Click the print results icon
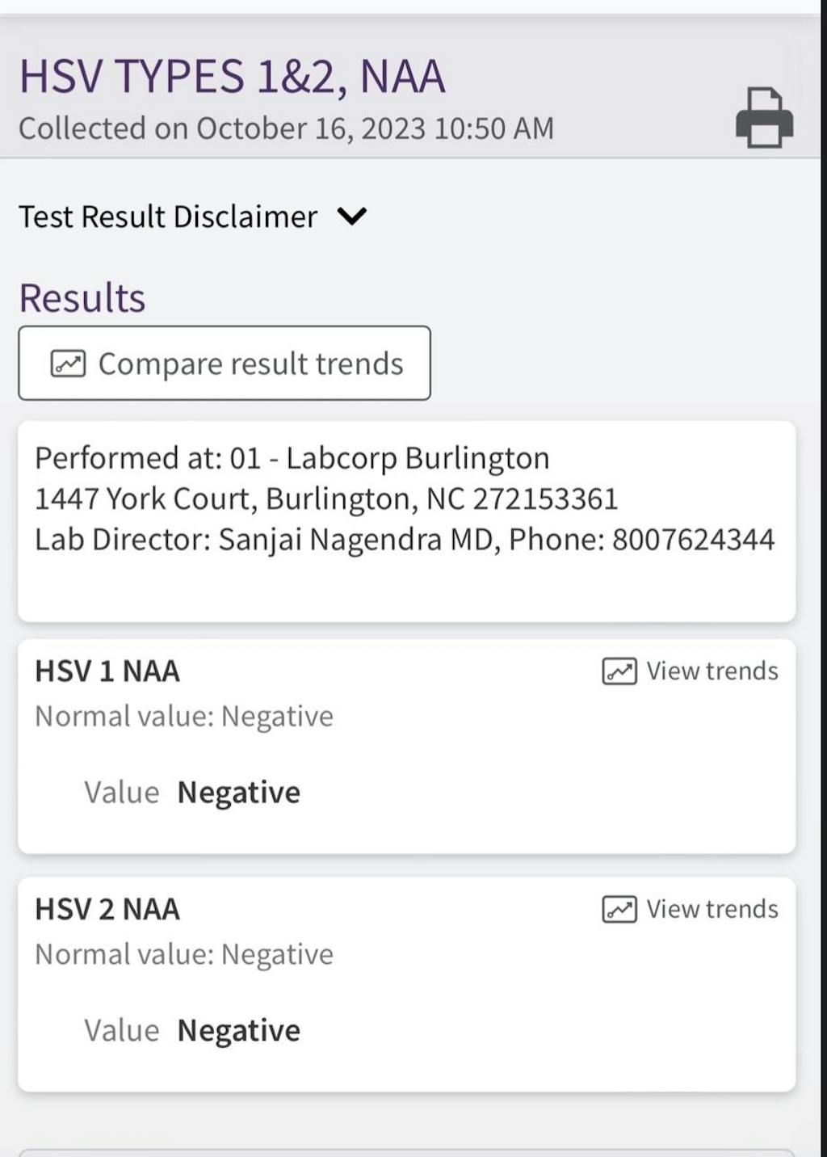 764,118
